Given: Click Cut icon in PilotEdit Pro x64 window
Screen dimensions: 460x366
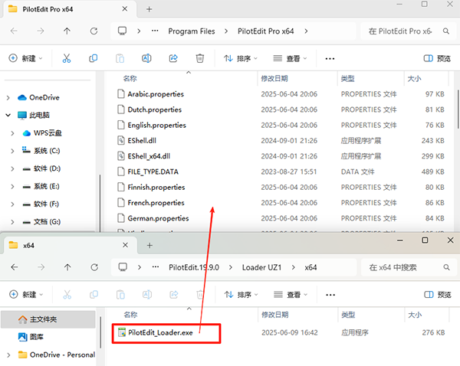Looking at the screenshot, I should [67, 58].
